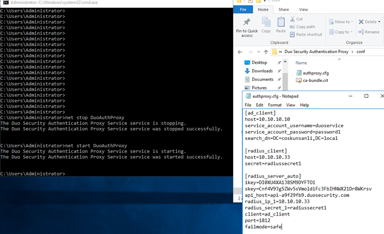Open Notepad View menu

pos(291,105)
